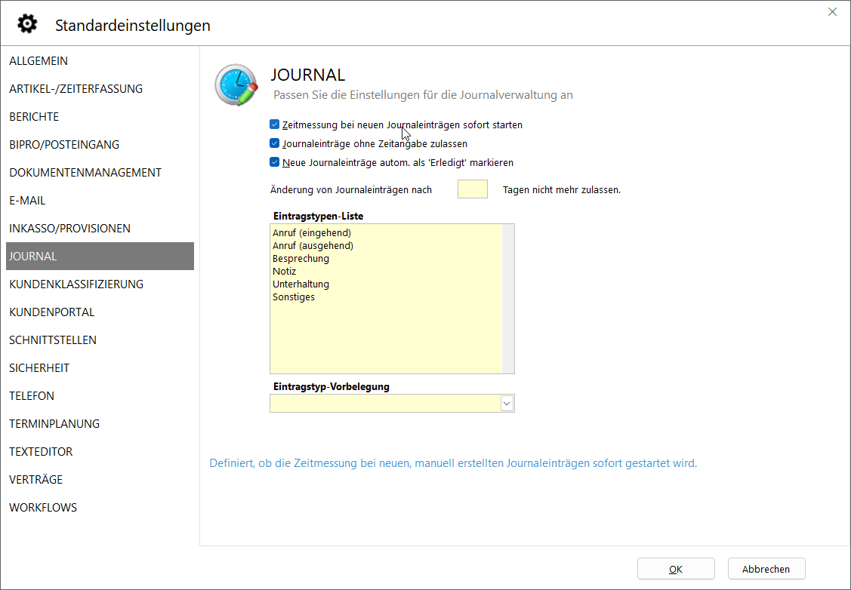Open the Eintragstyp-Vorbelegung dropdown
Image resolution: width=851 pixels, height=590 pixels.
pyautogui.click(x=507, y=404)
